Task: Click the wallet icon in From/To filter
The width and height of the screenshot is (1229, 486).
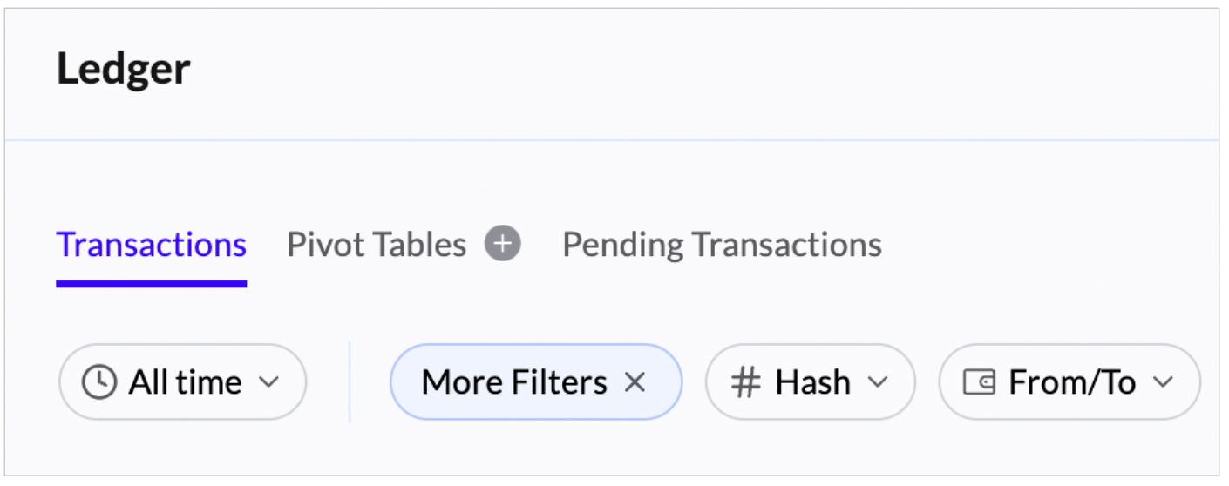Action: pos(979,382)
